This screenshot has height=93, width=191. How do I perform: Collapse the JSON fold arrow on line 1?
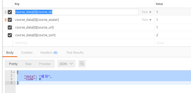[x=14, y=72]
